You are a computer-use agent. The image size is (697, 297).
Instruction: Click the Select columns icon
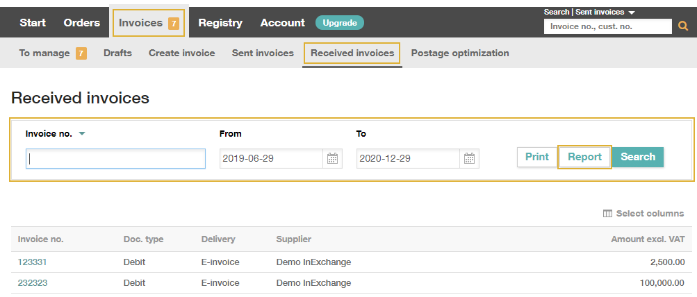[x=607, y=214]
